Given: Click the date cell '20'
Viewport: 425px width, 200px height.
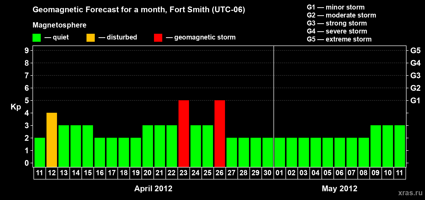Looking at the screenshot, I should tap(148, 173).
